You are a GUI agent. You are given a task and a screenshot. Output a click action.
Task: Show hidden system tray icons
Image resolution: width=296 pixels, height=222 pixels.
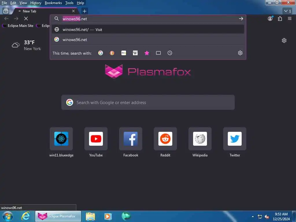253,217
